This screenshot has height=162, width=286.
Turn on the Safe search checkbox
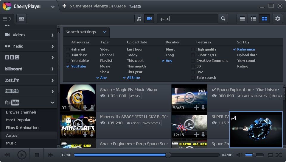[x=193, y=78]
